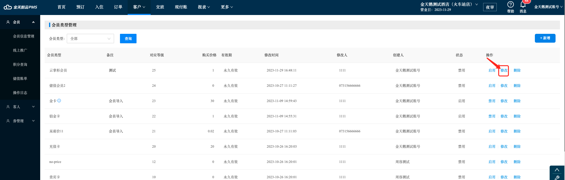Click the 073156666666 modifier cell in 储值会员2 row
This screenshot has width=565, height=180.
tap(350, 86)
